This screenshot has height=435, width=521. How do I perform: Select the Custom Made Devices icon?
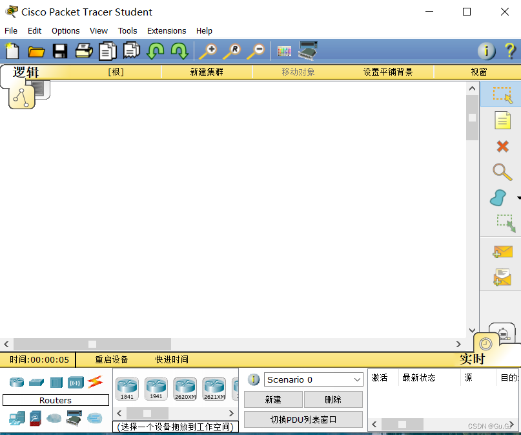coord(74,418)
